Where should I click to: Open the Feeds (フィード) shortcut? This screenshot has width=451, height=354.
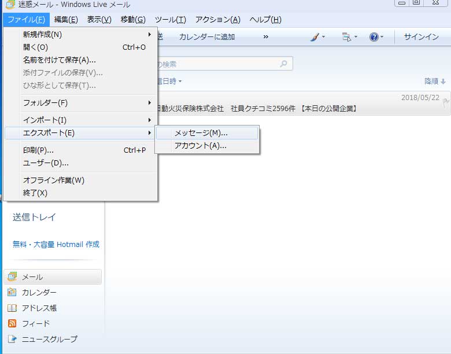pyautogui.click(x=35, y=324)
